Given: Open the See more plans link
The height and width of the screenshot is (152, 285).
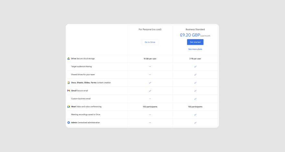Looking at the screenshot, I should coord(195,49).
